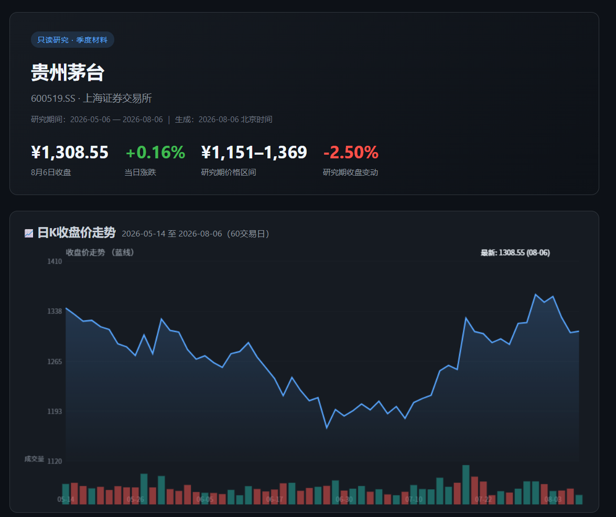
Task: Click the 最新: 1308.55 (08-06) annotation
Action: point(515,253)
